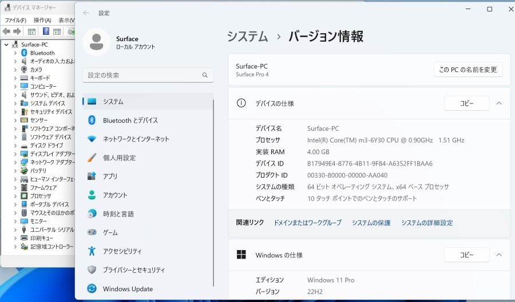The width and height of the screenshot is (515, 302).
Task: Click the properties toolbar icon in Device Manager
Action: click(31, 31)
